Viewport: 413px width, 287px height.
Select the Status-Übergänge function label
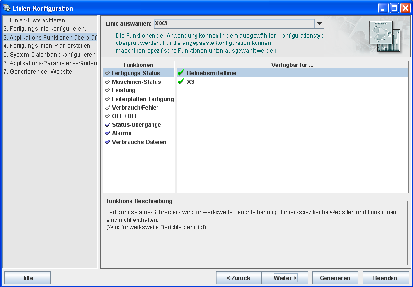[x=136, y=125]
